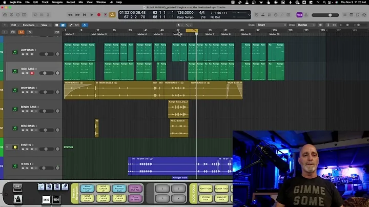Open the Mix menu
The width and height of the screenshot is (369, 207).
(x=81, y=2)
